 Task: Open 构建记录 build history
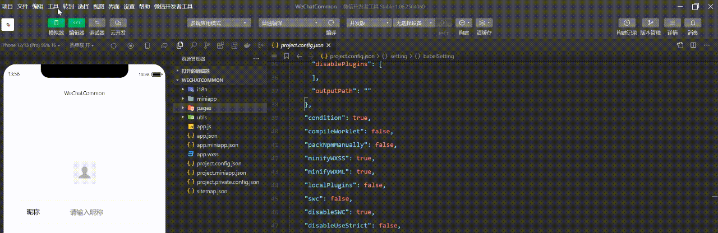click(x=627, y=23)
